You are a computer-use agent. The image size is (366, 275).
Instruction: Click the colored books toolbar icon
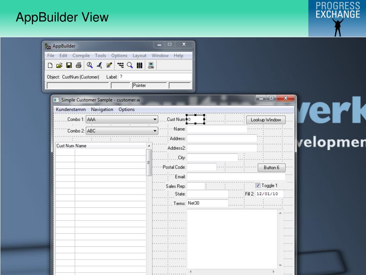[139, 65]
